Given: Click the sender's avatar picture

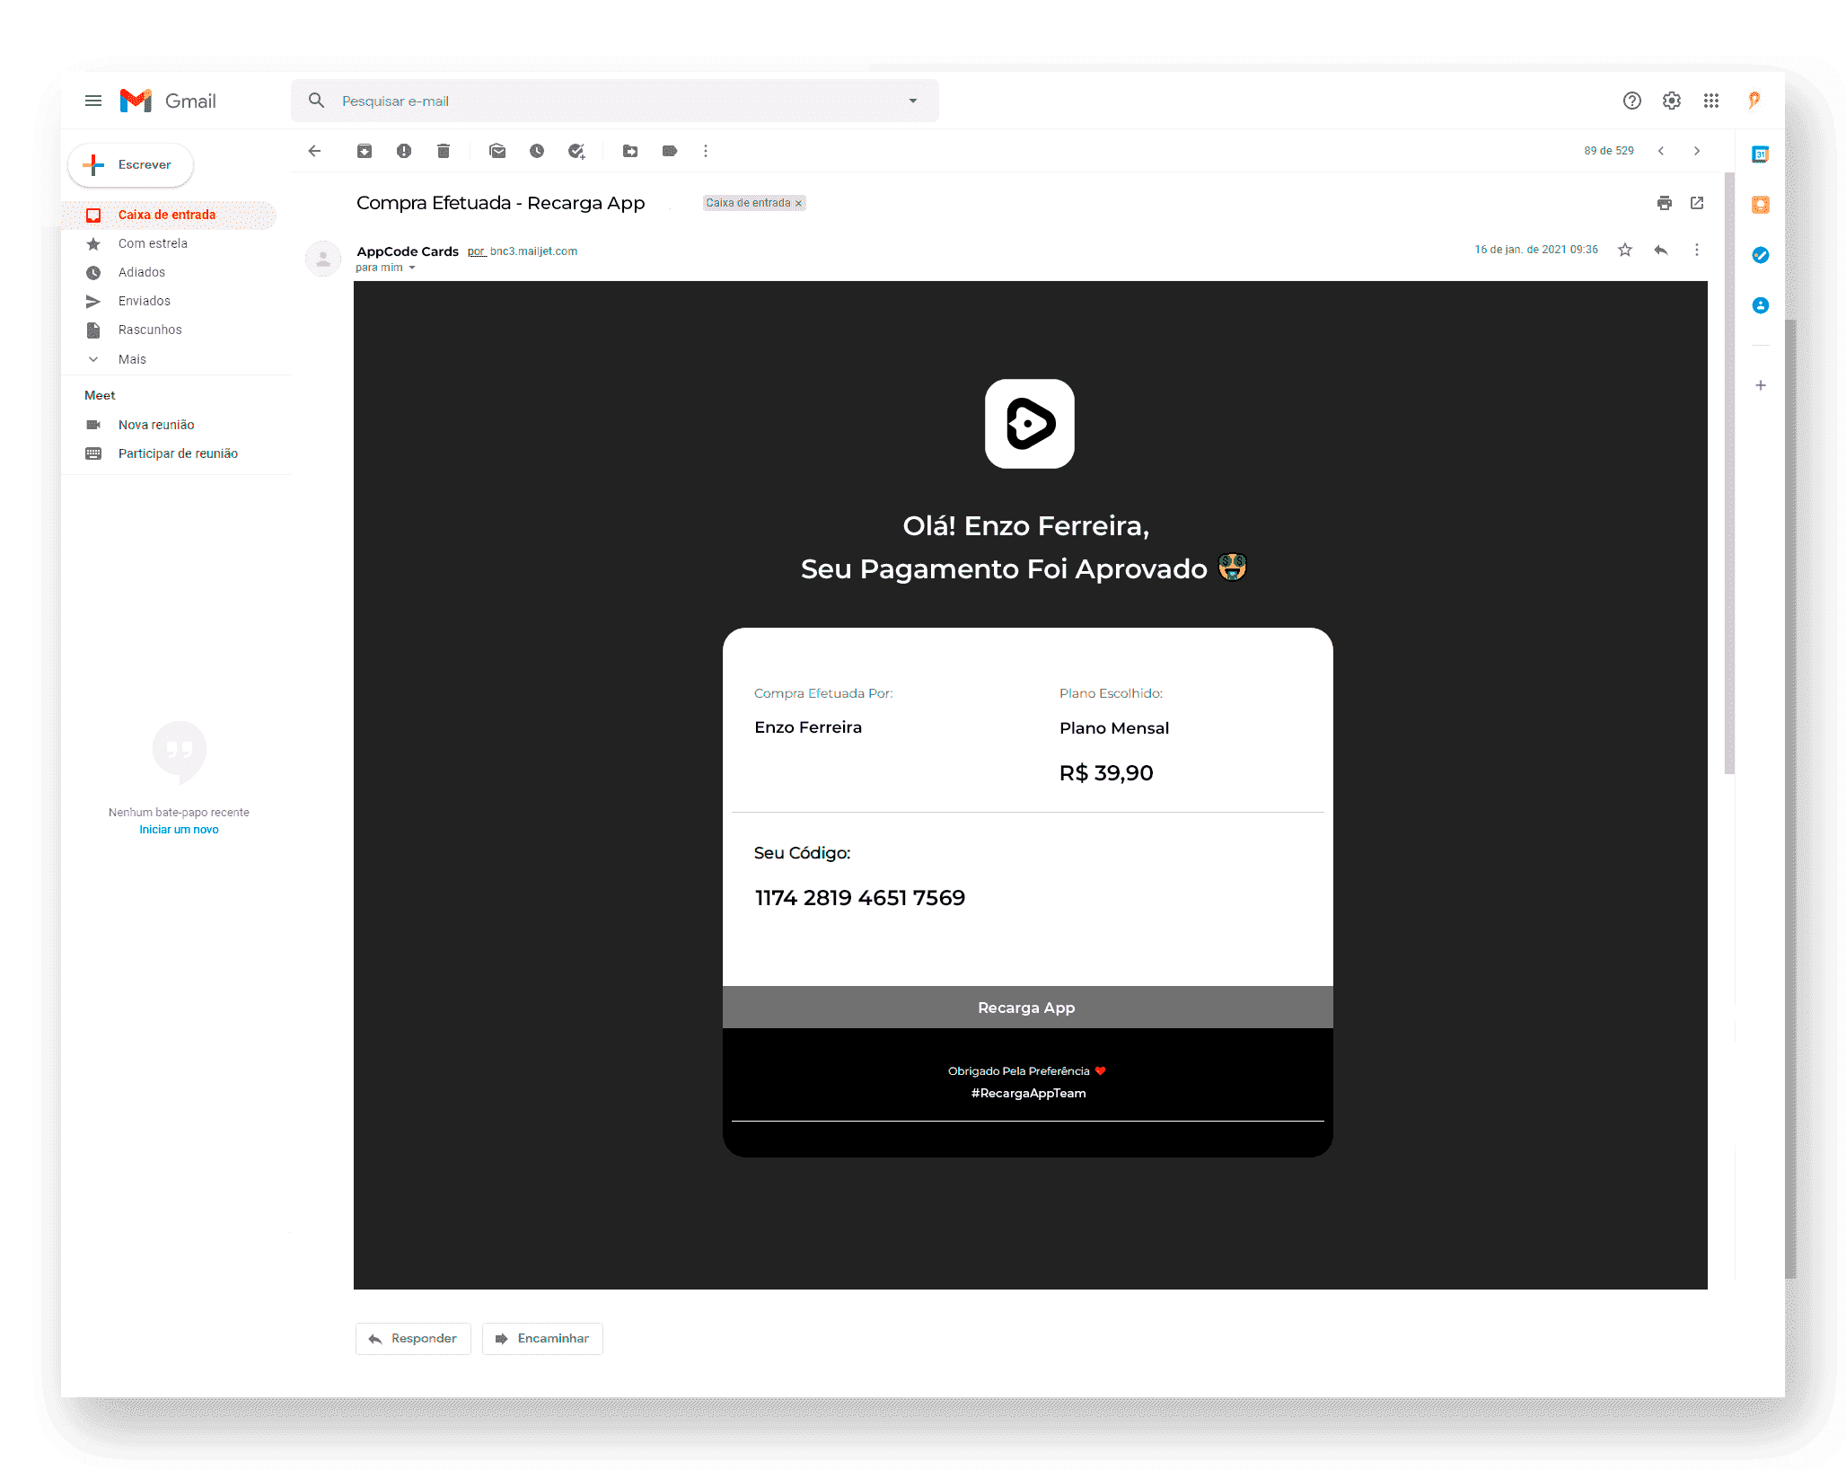Looking at the screenshot, I should point(323,259).
